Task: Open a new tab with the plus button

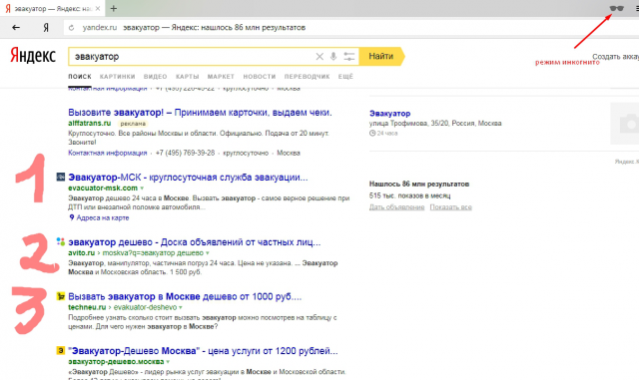Action: click(114, 8)
